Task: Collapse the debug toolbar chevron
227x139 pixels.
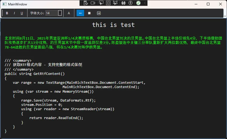Action: click(x=145, y=3)
